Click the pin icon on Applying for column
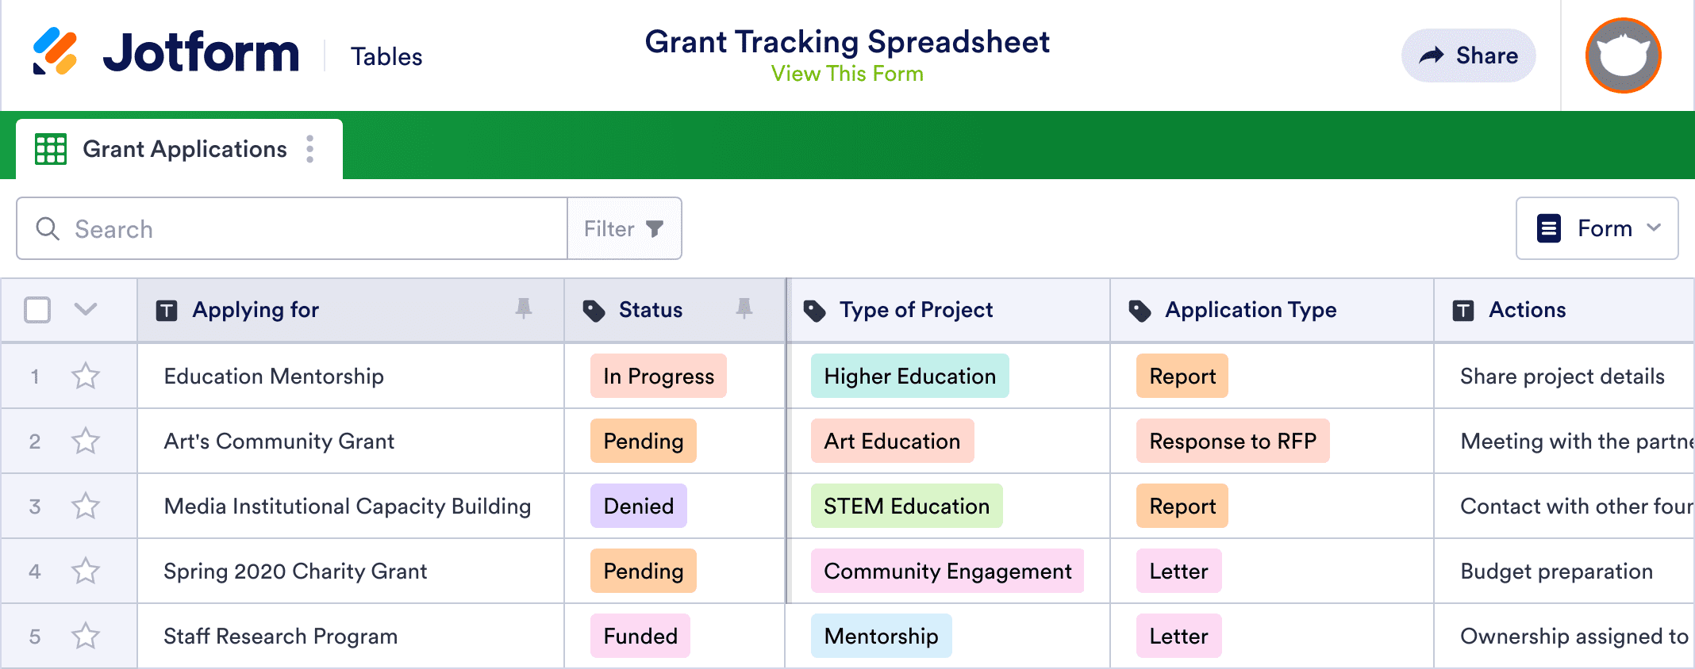 pos(523,308)
